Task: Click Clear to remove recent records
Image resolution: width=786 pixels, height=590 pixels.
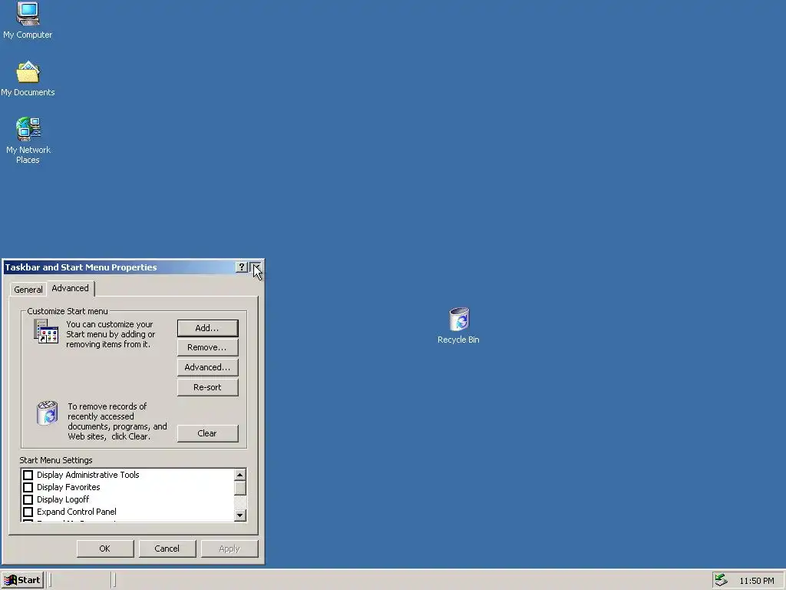Action: tap(207, 433)
